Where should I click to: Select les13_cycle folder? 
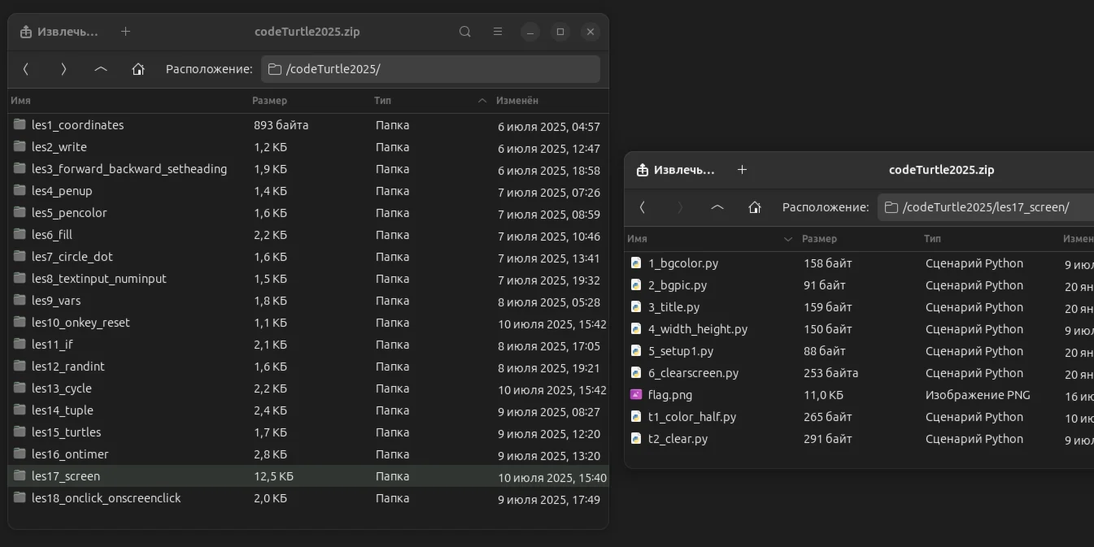tap(62, 389)
